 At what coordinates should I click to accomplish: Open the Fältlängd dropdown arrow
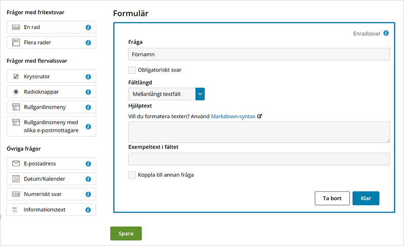tap(200, 94)
